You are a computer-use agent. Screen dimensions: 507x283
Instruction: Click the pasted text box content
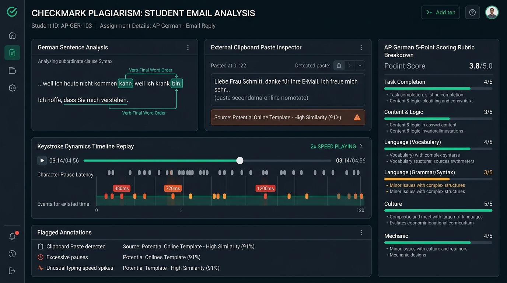(x=288, y=90)
